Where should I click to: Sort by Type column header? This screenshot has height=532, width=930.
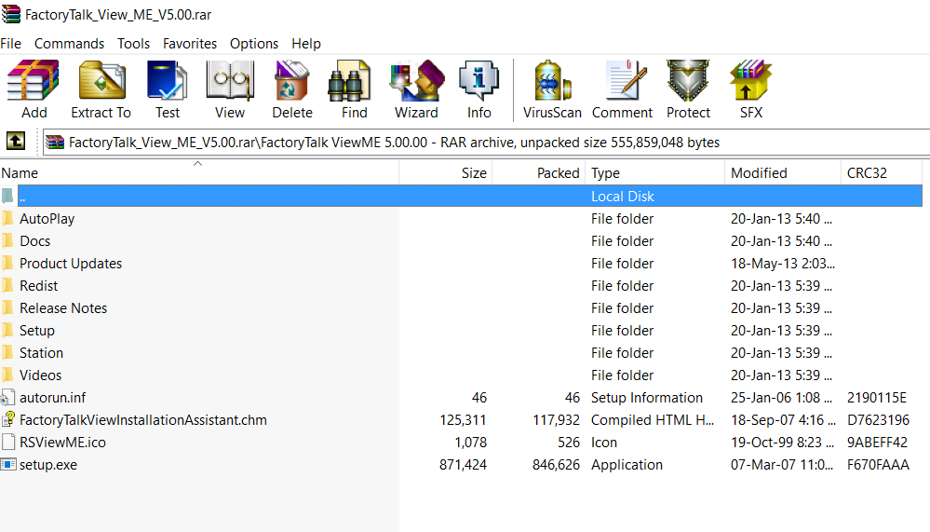click(655, 172)
